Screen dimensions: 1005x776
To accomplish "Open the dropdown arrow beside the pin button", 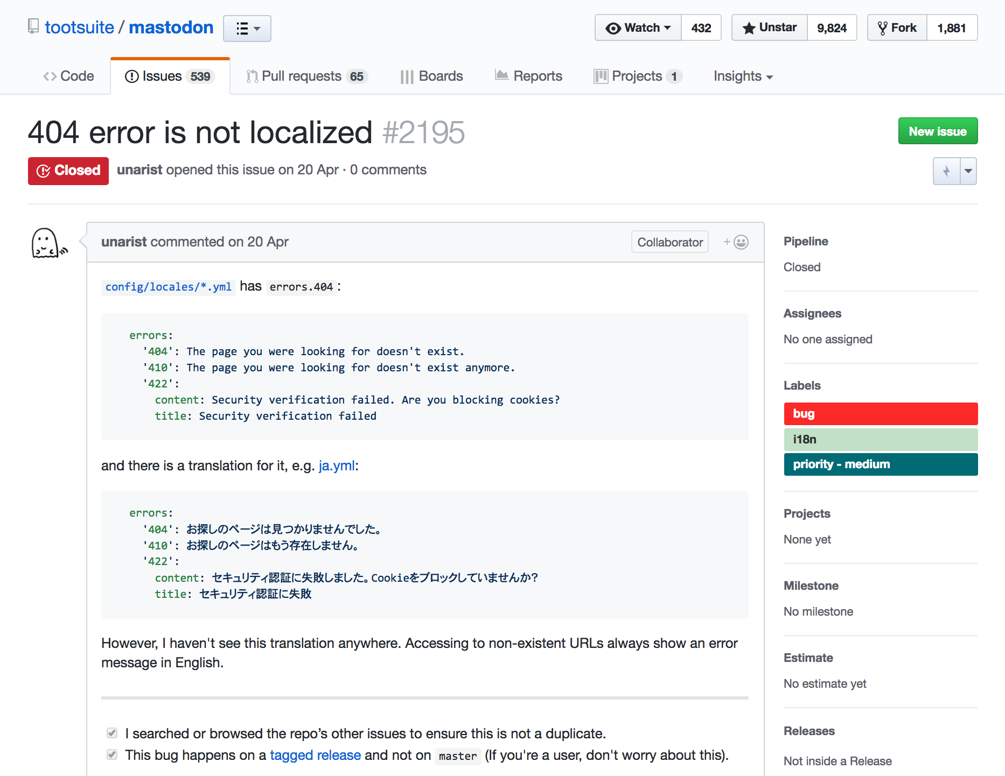I will [x=968, y=171].
